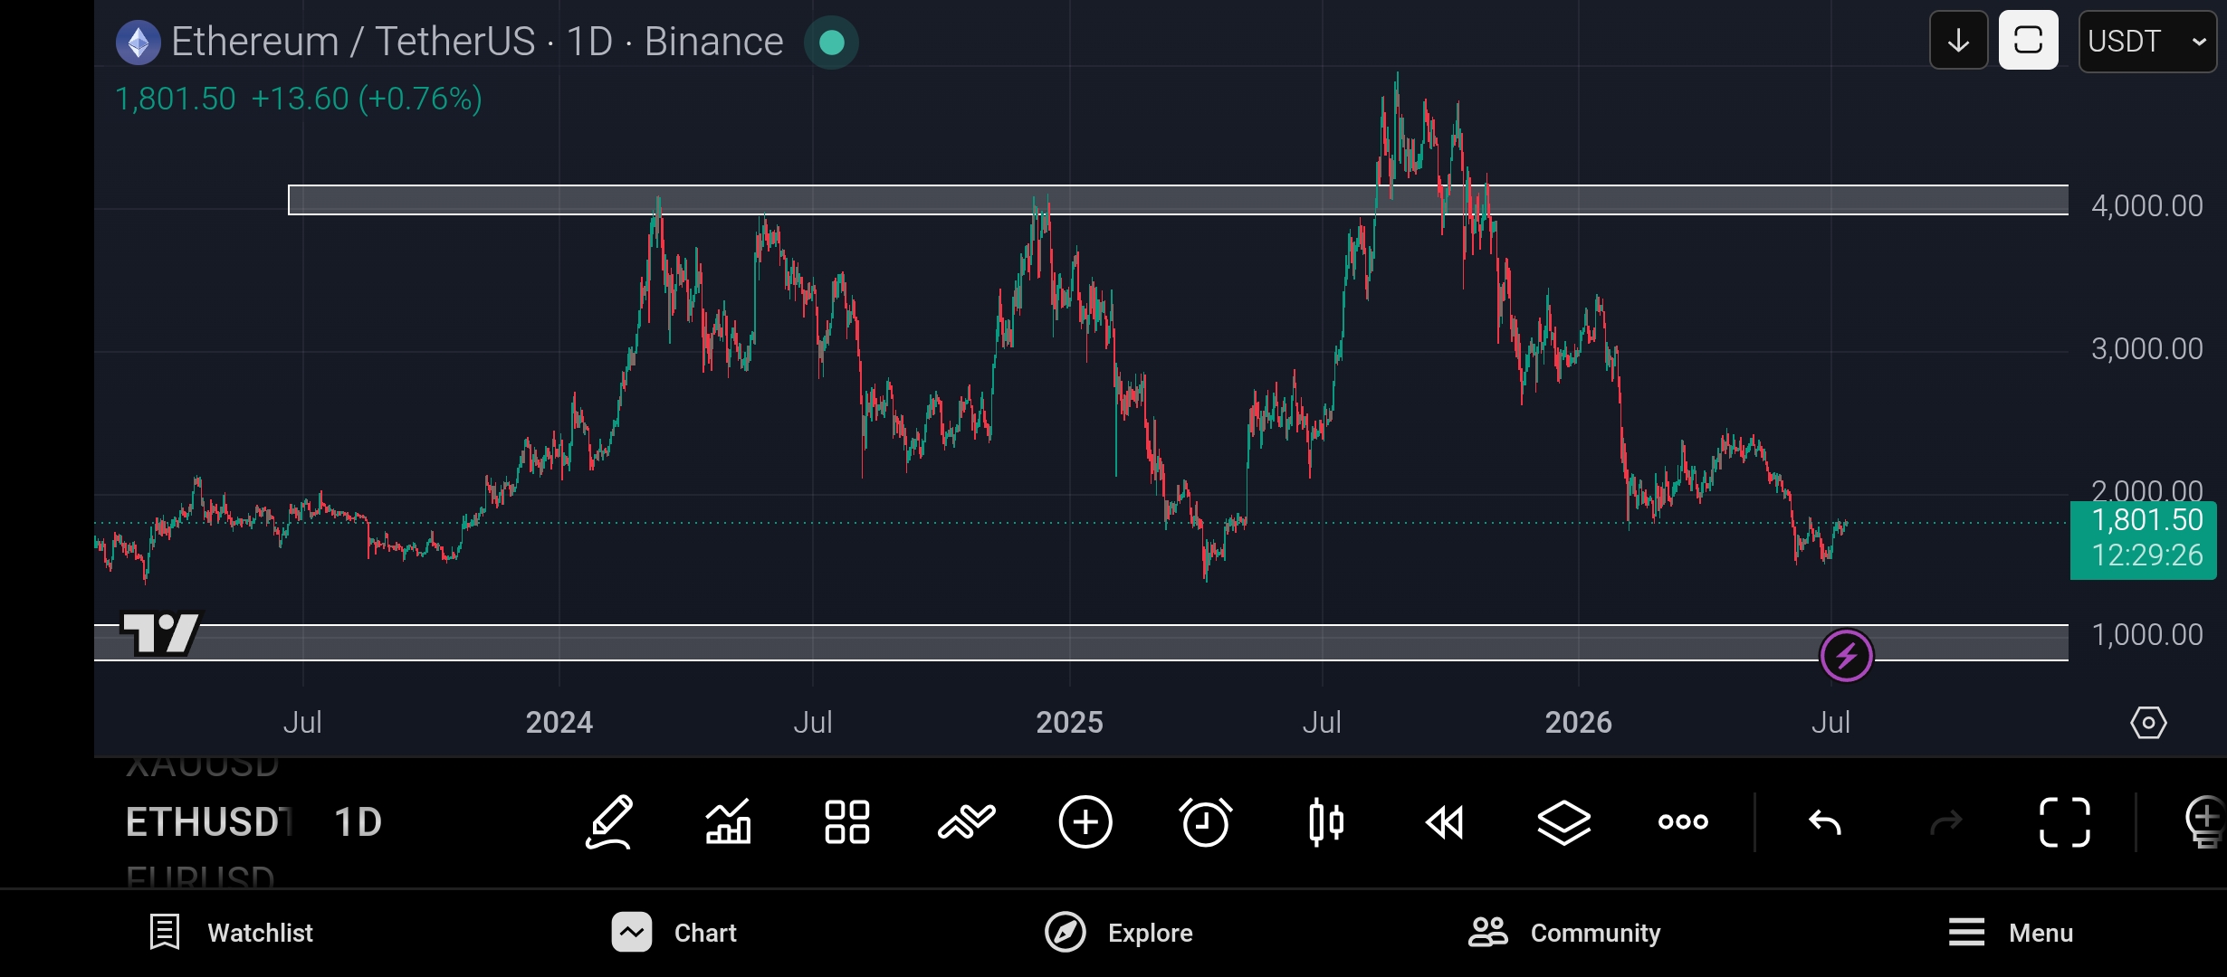Switch to the Watchlist tab
This screenshot has width=2227, height=977.
(x=232, y=933)
